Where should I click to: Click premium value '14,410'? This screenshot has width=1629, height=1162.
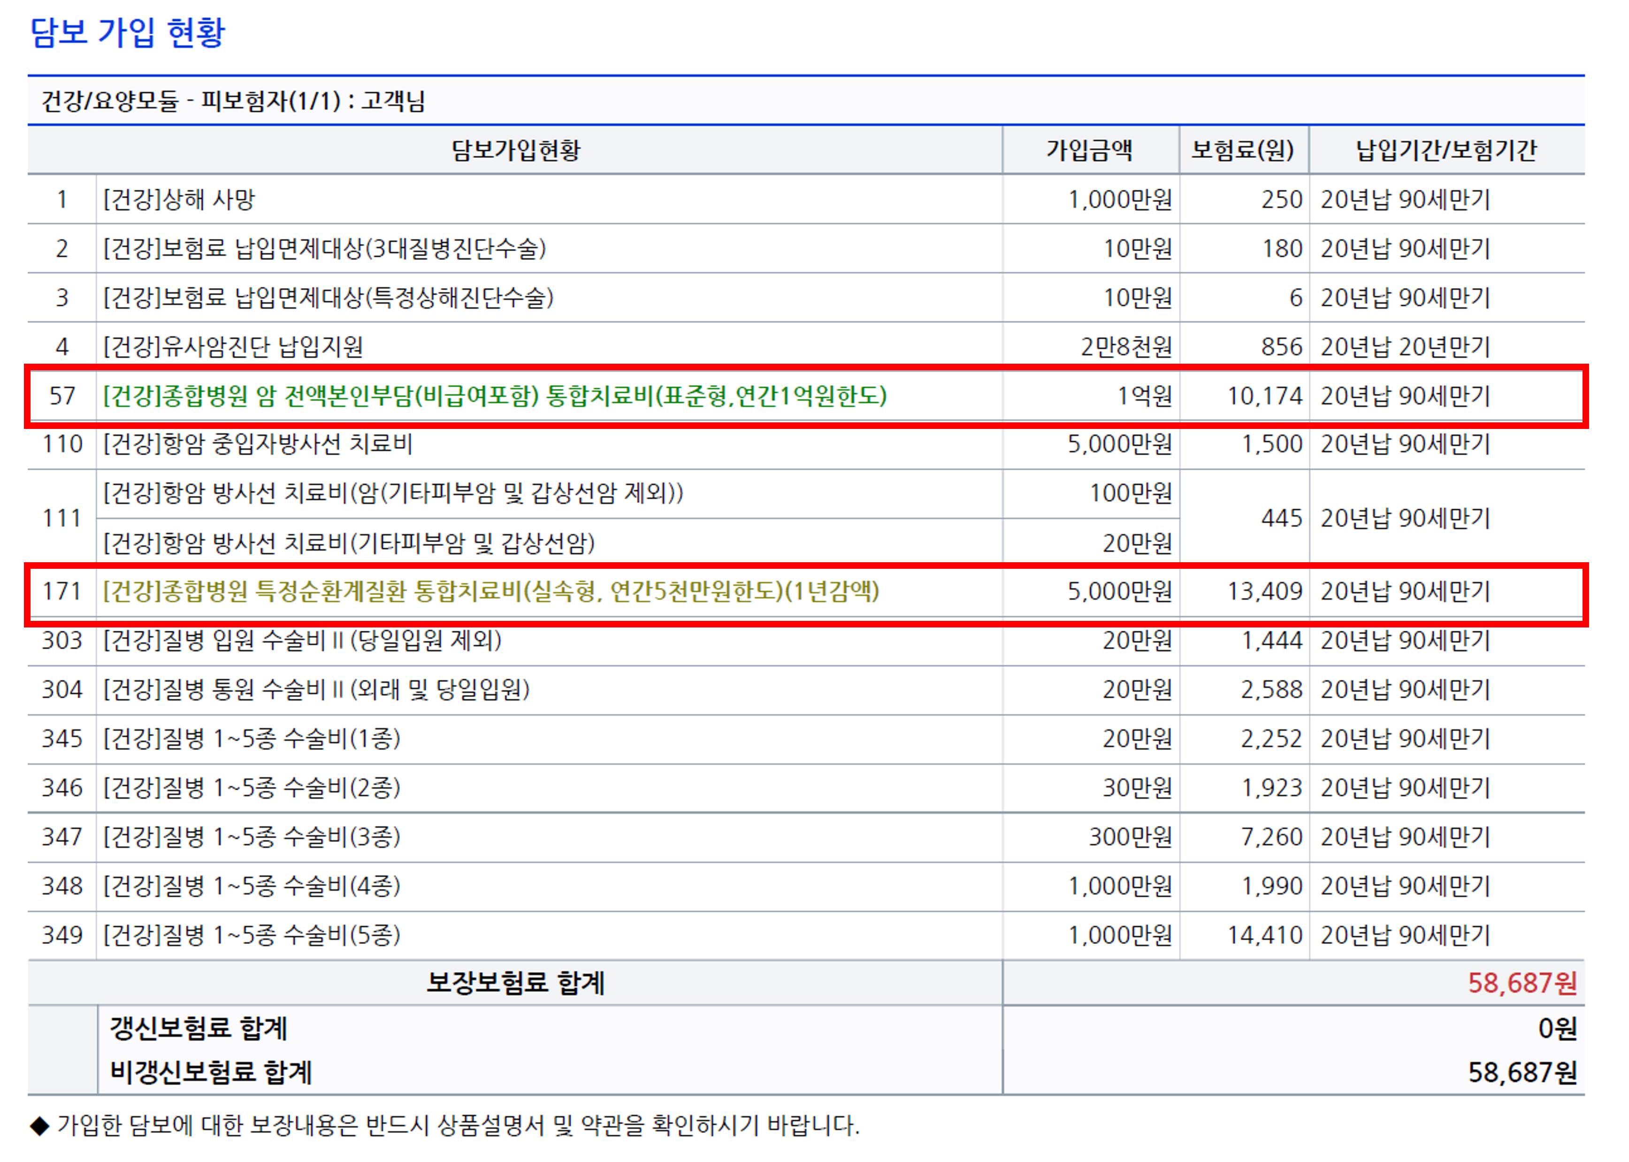[x=1265, y=935]
